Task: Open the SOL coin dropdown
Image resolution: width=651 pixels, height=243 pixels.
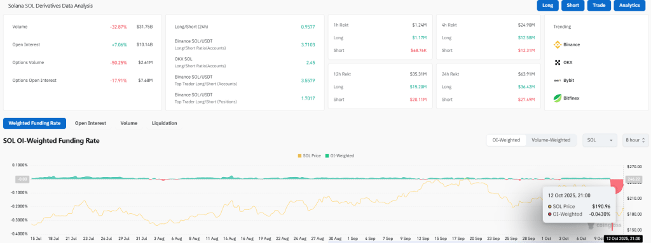Action: [600, 140]
